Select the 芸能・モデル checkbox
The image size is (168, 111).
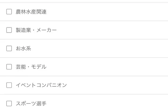pos(9,67)
